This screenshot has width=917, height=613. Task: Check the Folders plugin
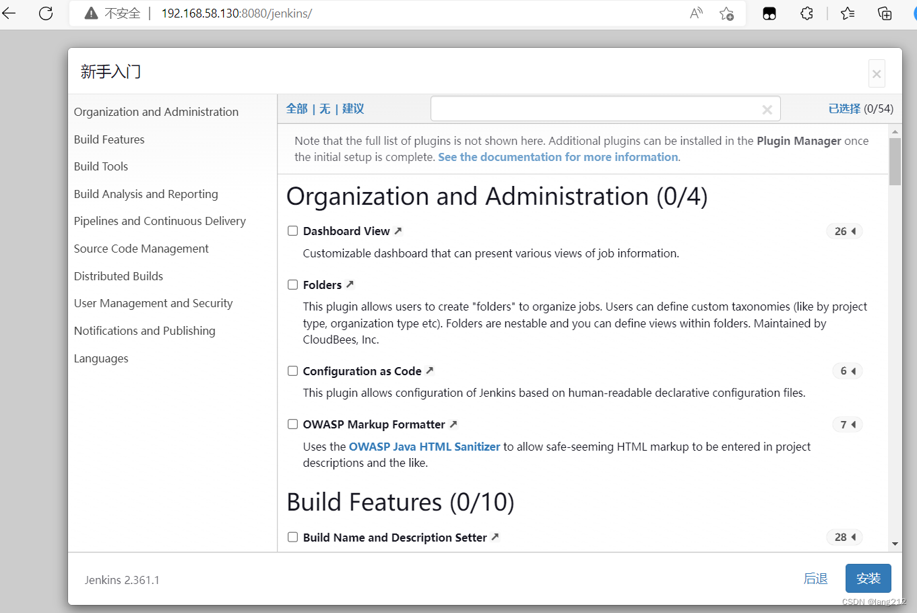tap(292, 284)
